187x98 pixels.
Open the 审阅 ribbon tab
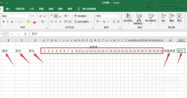(51, 9)
